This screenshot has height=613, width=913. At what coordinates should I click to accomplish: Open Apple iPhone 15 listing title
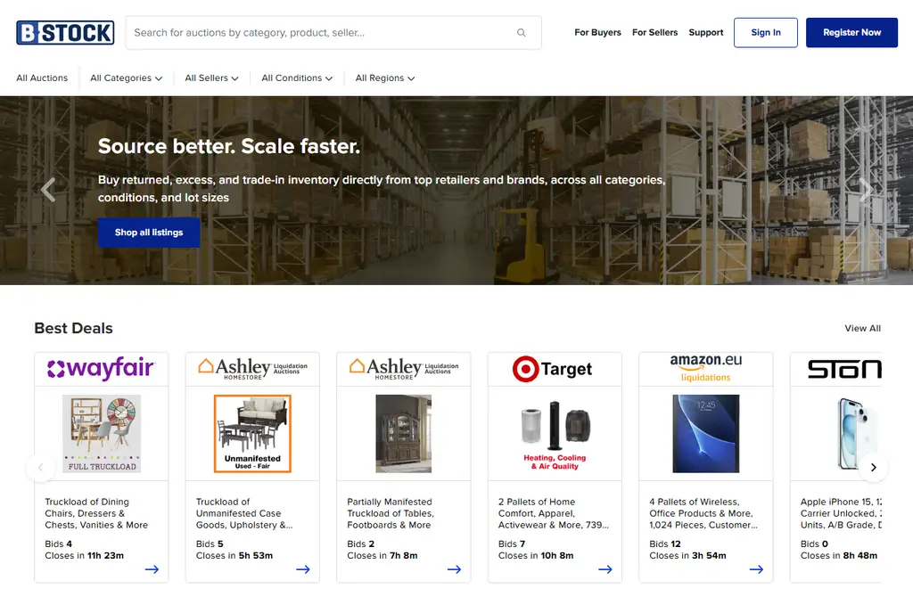[841, 513]
